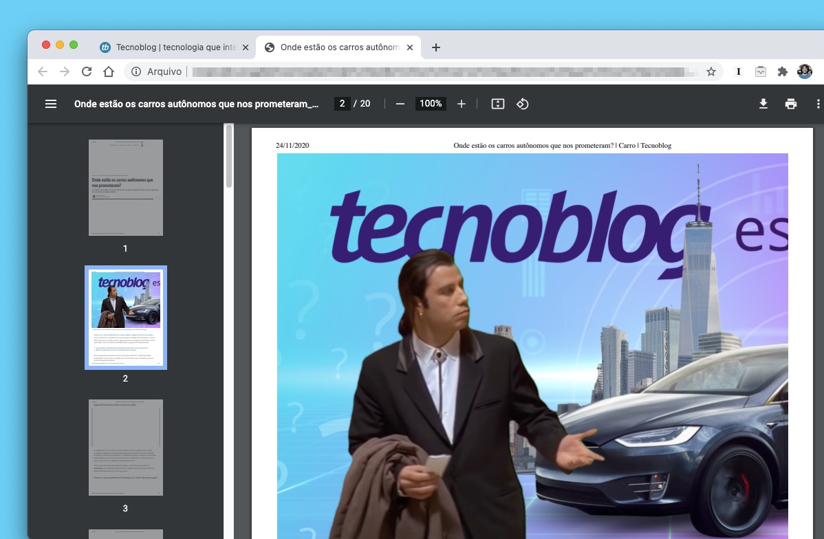824x539 pixels.
Task: Select page 3 thumbnail
Action: tap(126, 448)
